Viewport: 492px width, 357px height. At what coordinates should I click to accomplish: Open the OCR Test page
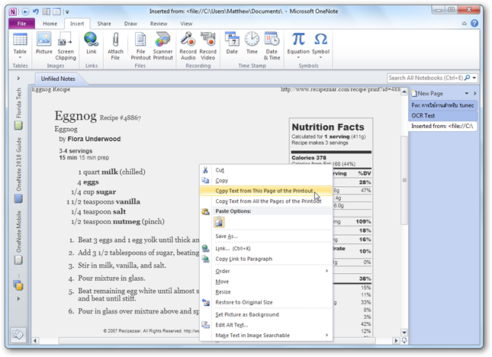(x=442, y=115)
